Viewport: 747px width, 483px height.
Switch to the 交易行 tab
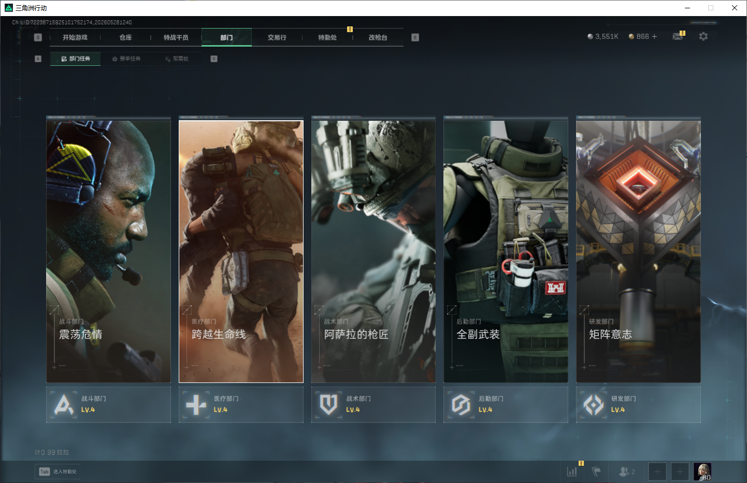tap(277, 37)
